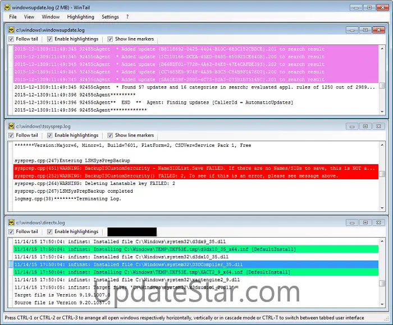Close the tssysprep.log child window
The width and height of the screenshot is (393, 325).
click(378, 126)
